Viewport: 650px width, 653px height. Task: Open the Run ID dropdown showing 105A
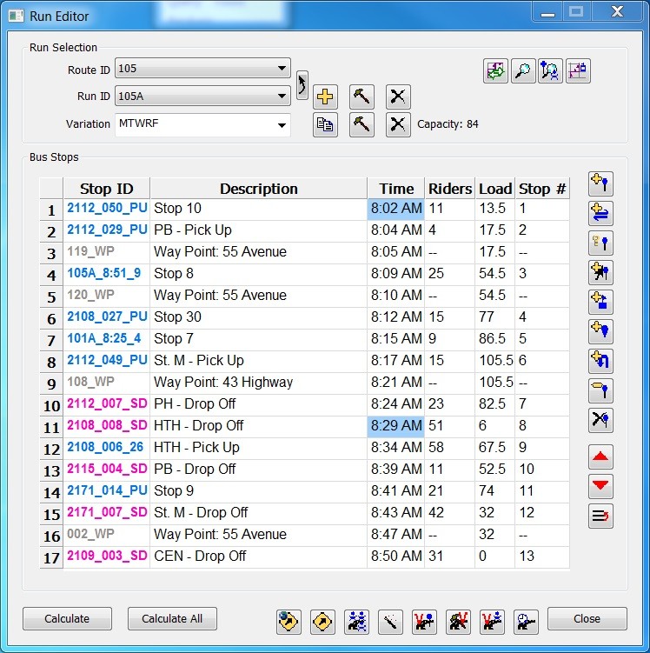pos(202,97)
